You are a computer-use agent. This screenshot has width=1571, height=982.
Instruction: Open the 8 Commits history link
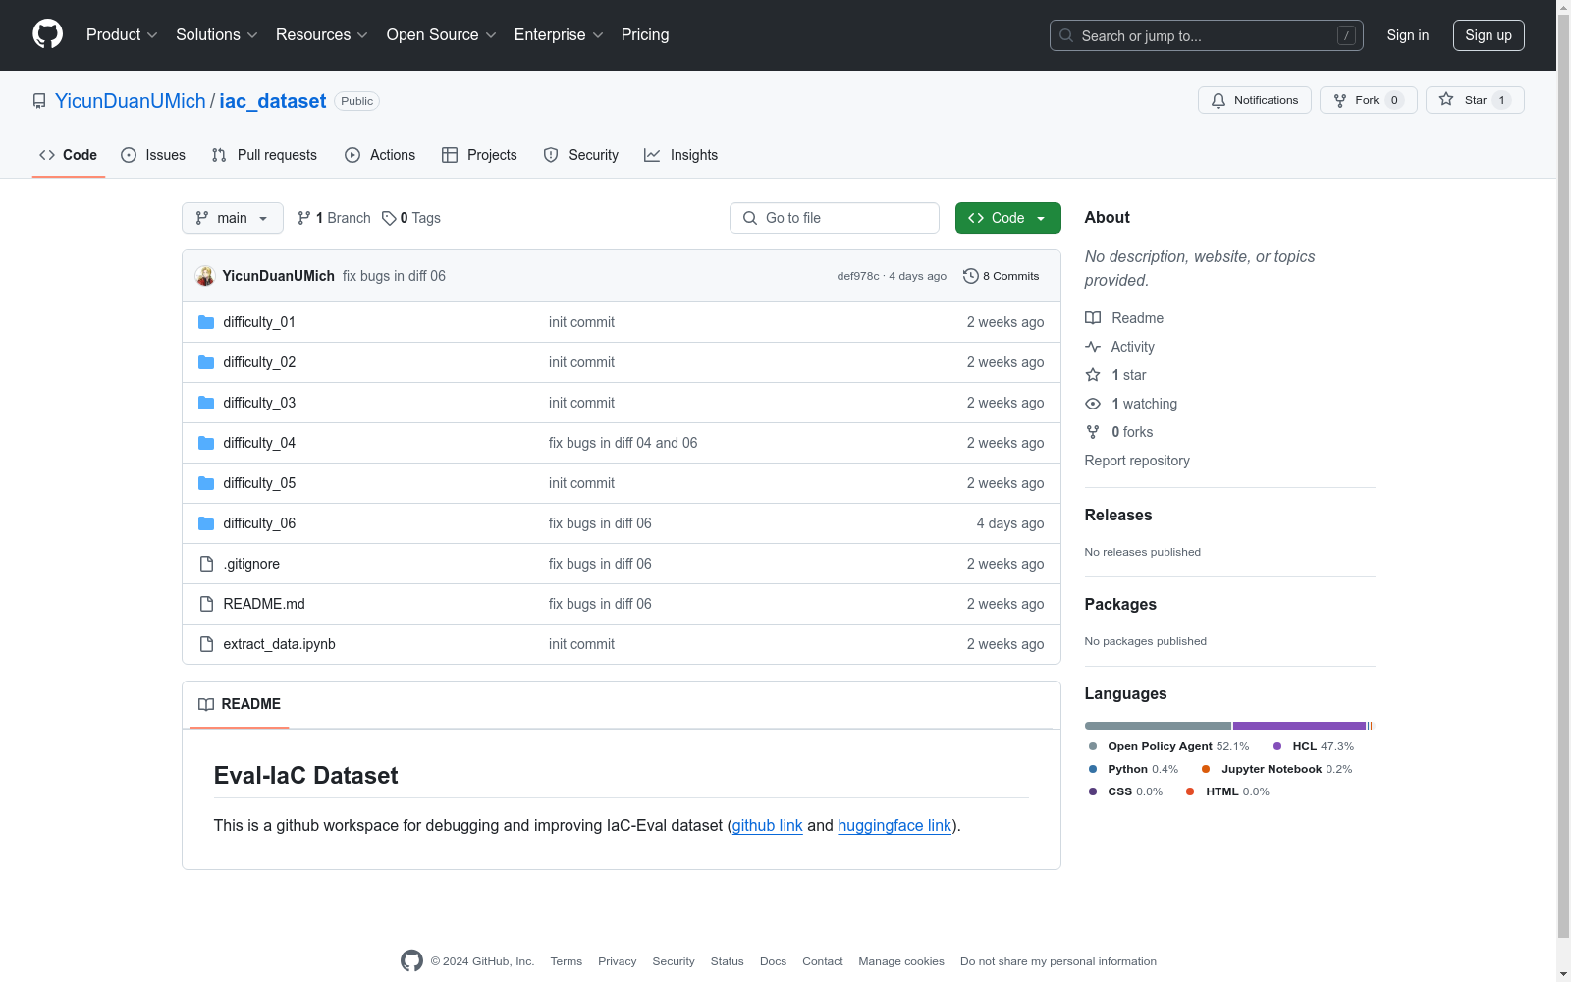click(x=1002, y=276)
